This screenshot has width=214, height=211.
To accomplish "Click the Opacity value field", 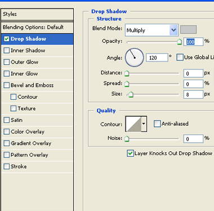I will pos(193,42).
